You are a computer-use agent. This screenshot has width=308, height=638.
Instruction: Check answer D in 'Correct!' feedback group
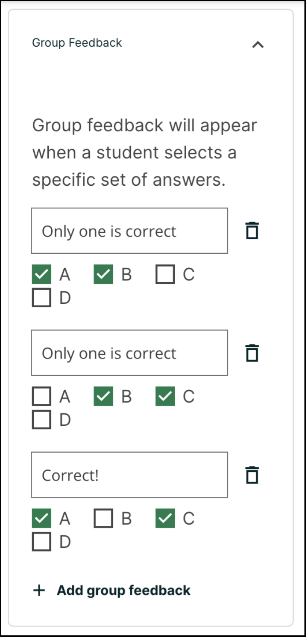click(41, 542)
